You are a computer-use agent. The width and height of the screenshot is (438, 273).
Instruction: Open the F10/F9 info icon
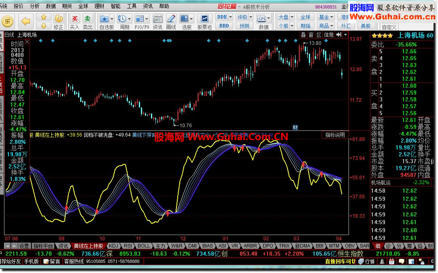(x=139, y=19)
